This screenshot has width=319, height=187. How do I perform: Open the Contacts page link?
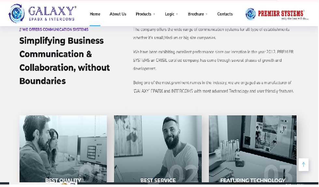(x=225, y=14)
